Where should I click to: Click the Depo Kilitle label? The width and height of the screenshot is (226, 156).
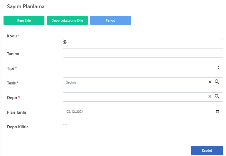18,127
